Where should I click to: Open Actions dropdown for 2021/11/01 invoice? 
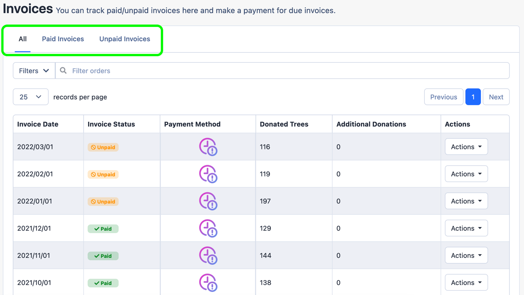click(x=466, y=255)
